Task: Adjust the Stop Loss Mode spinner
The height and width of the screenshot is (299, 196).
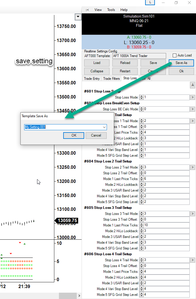Action: click(x=141, y=97)
